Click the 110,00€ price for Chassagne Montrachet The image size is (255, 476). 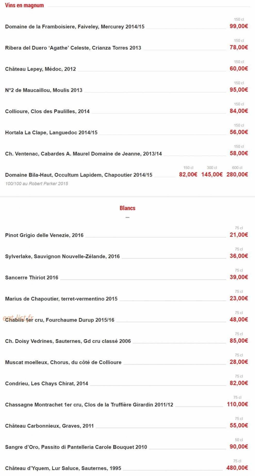[237, 404]
